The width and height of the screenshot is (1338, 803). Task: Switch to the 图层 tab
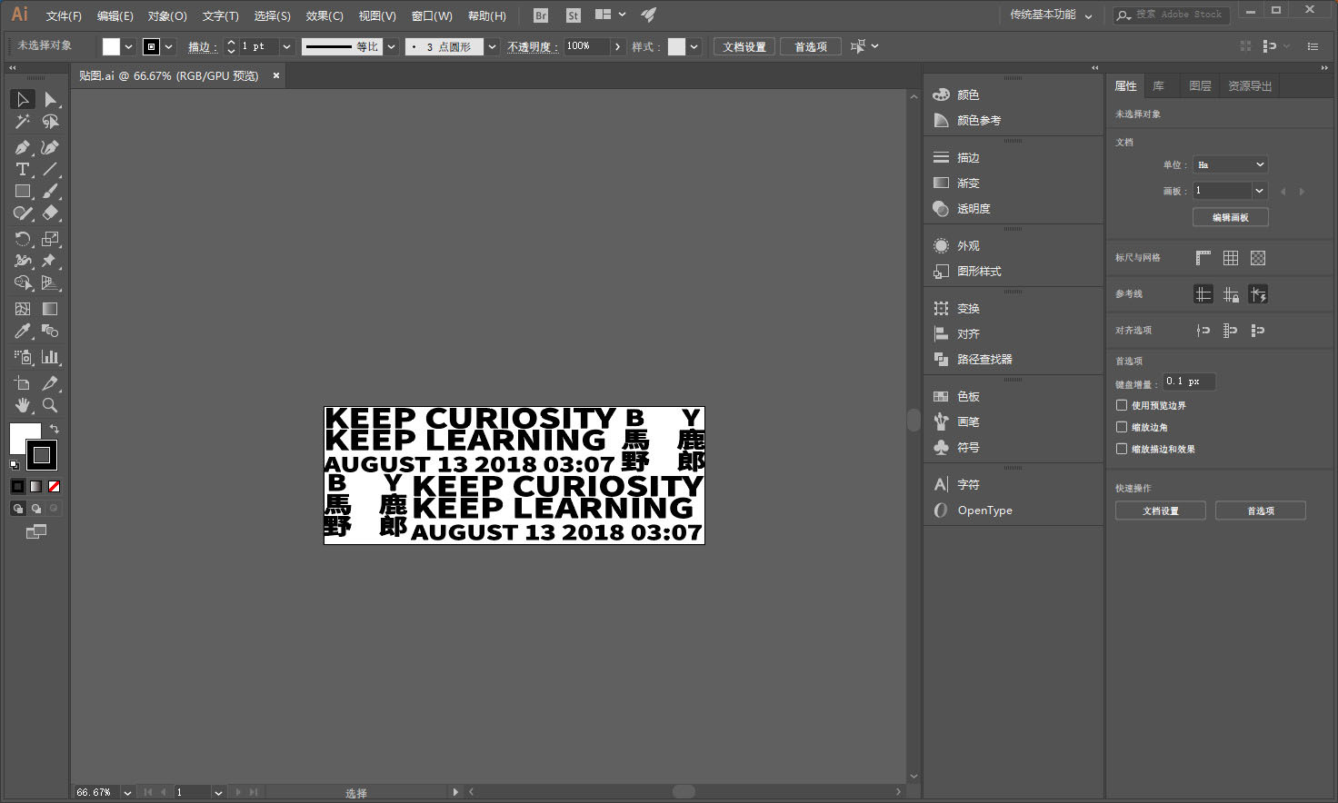(1200, 86)
